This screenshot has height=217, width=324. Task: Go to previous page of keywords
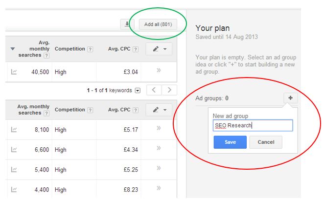[x=155, y=90]
